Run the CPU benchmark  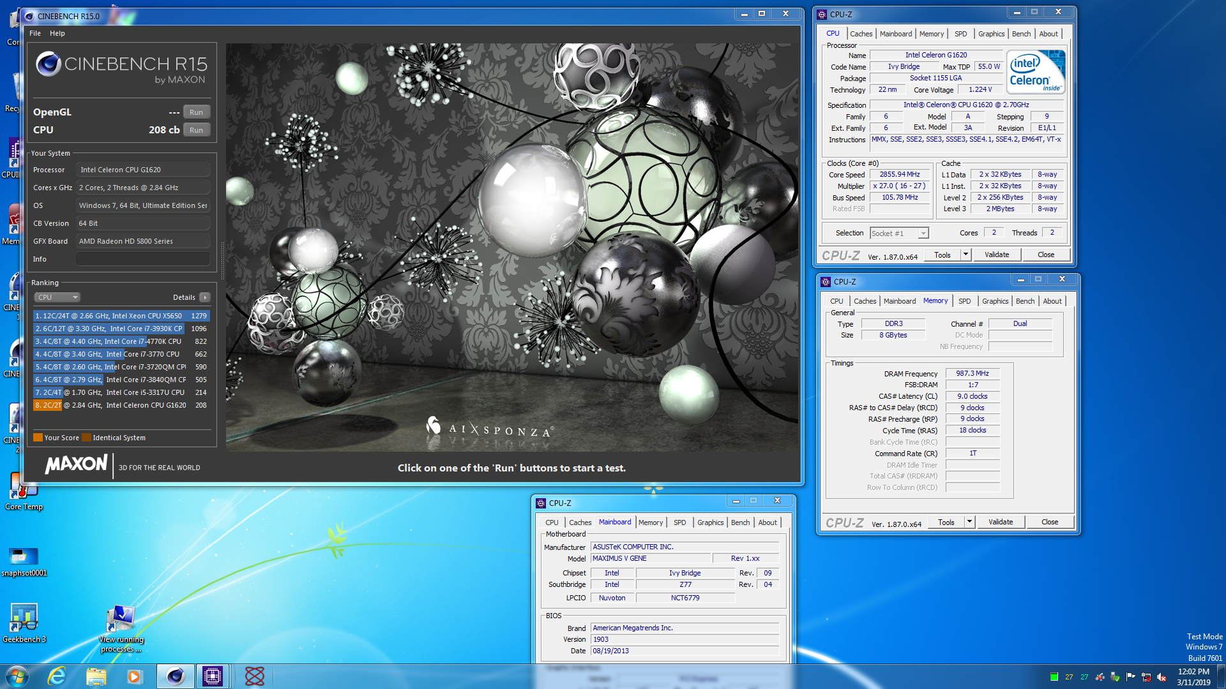click(x=196, y=130)
